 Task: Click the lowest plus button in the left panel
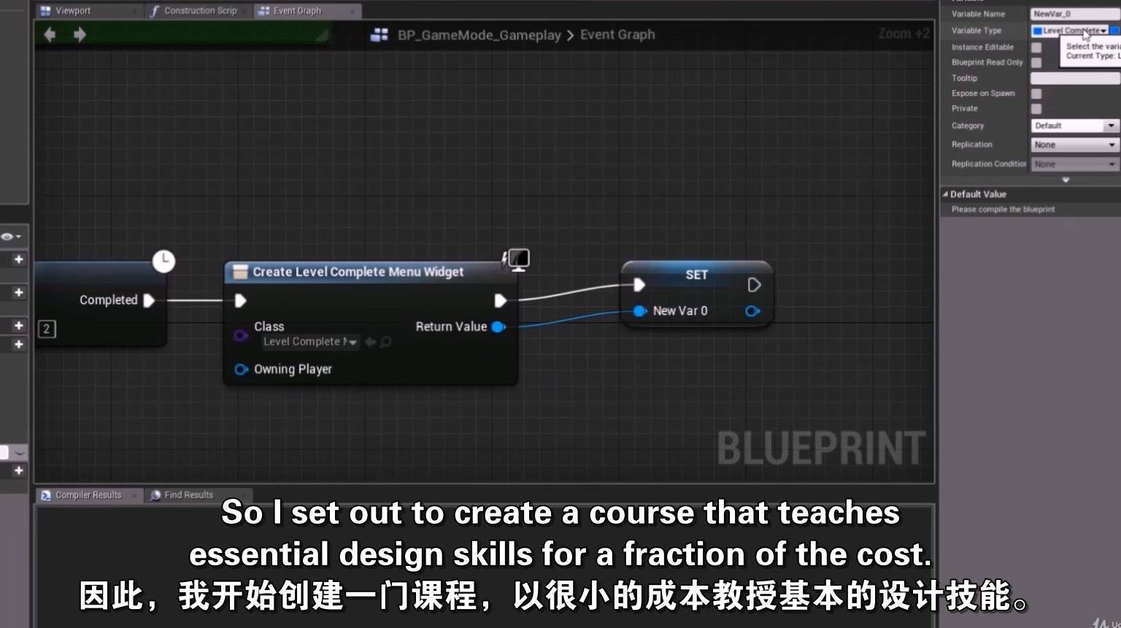19,470
